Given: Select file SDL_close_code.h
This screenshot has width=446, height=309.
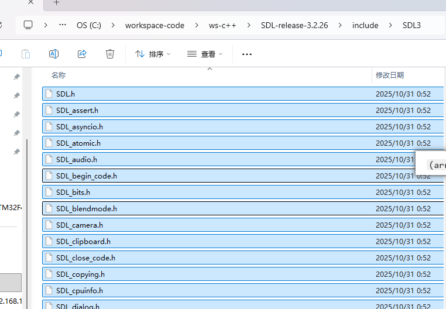Looking at the screenshot, I should tap(243, 257).
